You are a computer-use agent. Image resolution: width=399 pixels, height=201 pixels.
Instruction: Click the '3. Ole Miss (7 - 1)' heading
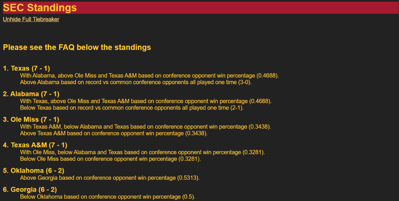point(31,119)
